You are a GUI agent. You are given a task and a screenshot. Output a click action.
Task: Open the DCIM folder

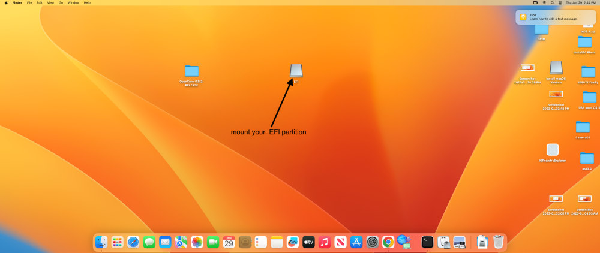(541, 29)
